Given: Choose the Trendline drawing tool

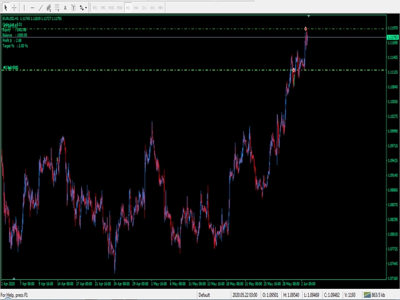Looking at the screenshot, I should [41, 8].
